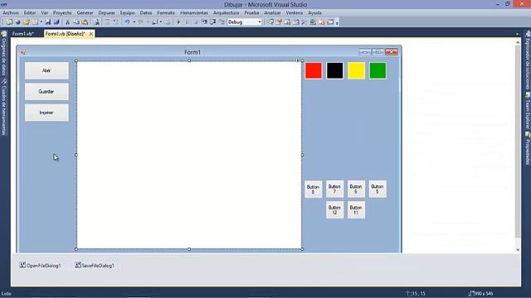The height and width of the screenshot is (298, 531).
Task: Expand the Add New Item dropdown arrow
Action: [x=41, y=22]
